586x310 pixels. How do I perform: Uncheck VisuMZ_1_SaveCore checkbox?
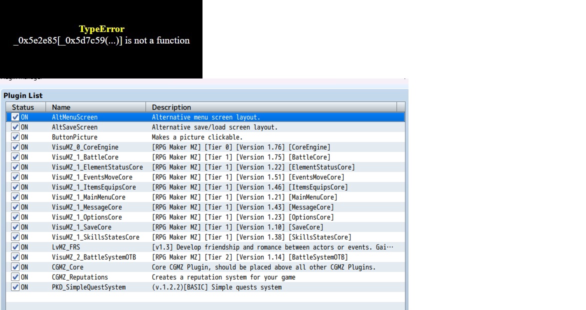click(15, 227)
